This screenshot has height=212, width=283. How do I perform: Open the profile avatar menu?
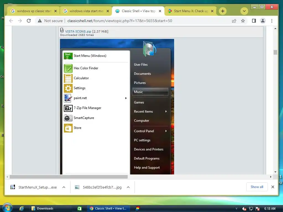pyautogui.click(x=263, y=21)
